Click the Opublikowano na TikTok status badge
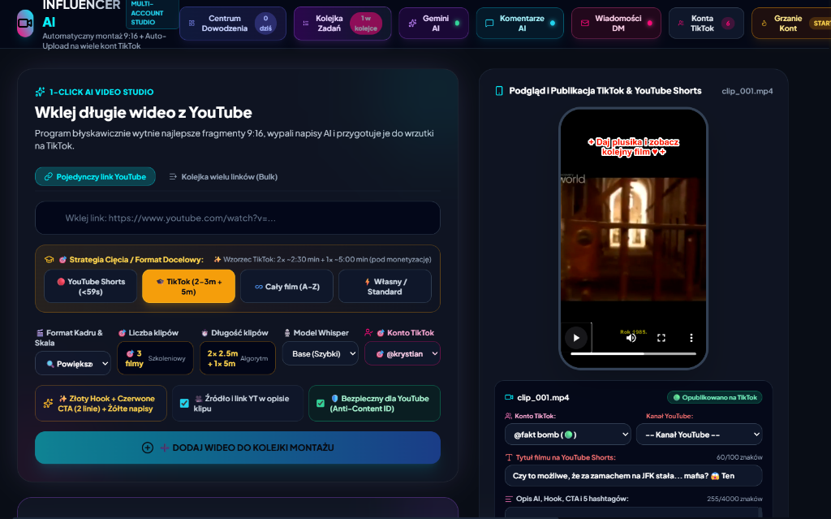Image resolution: width=831 pixels, height=519 pixels. (714, 397)
